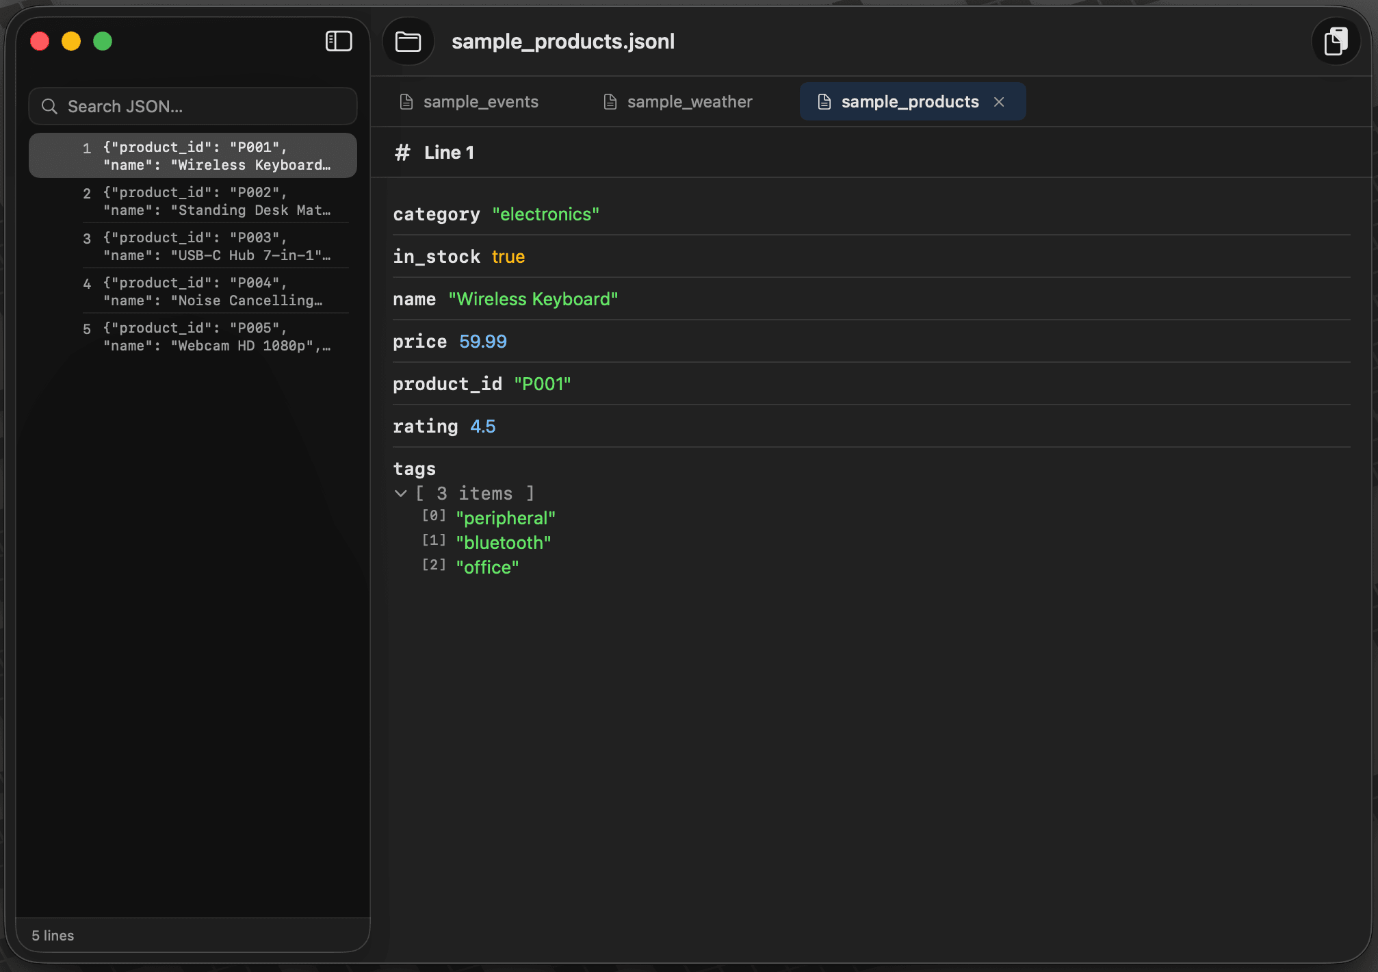Click tag item "office"
The height and width of the screenshot is (972, 1378).
(487, 567)
